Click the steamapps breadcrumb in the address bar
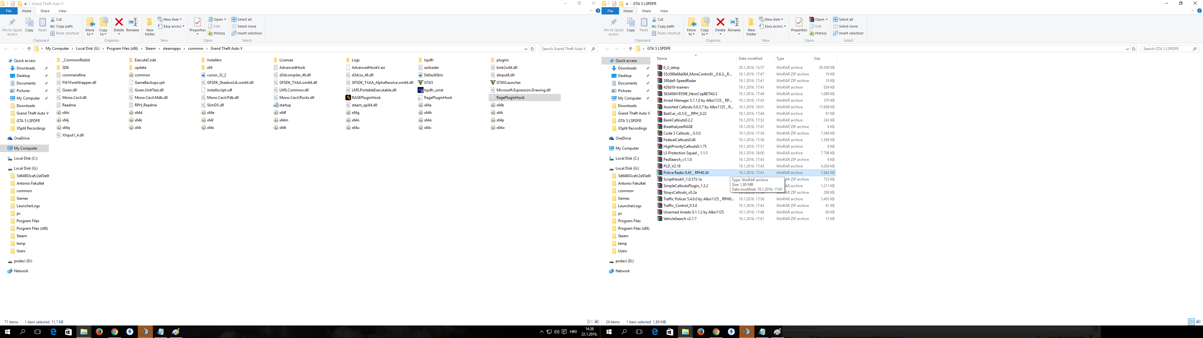Screen dimensions: 1203x338 point(172,49)
